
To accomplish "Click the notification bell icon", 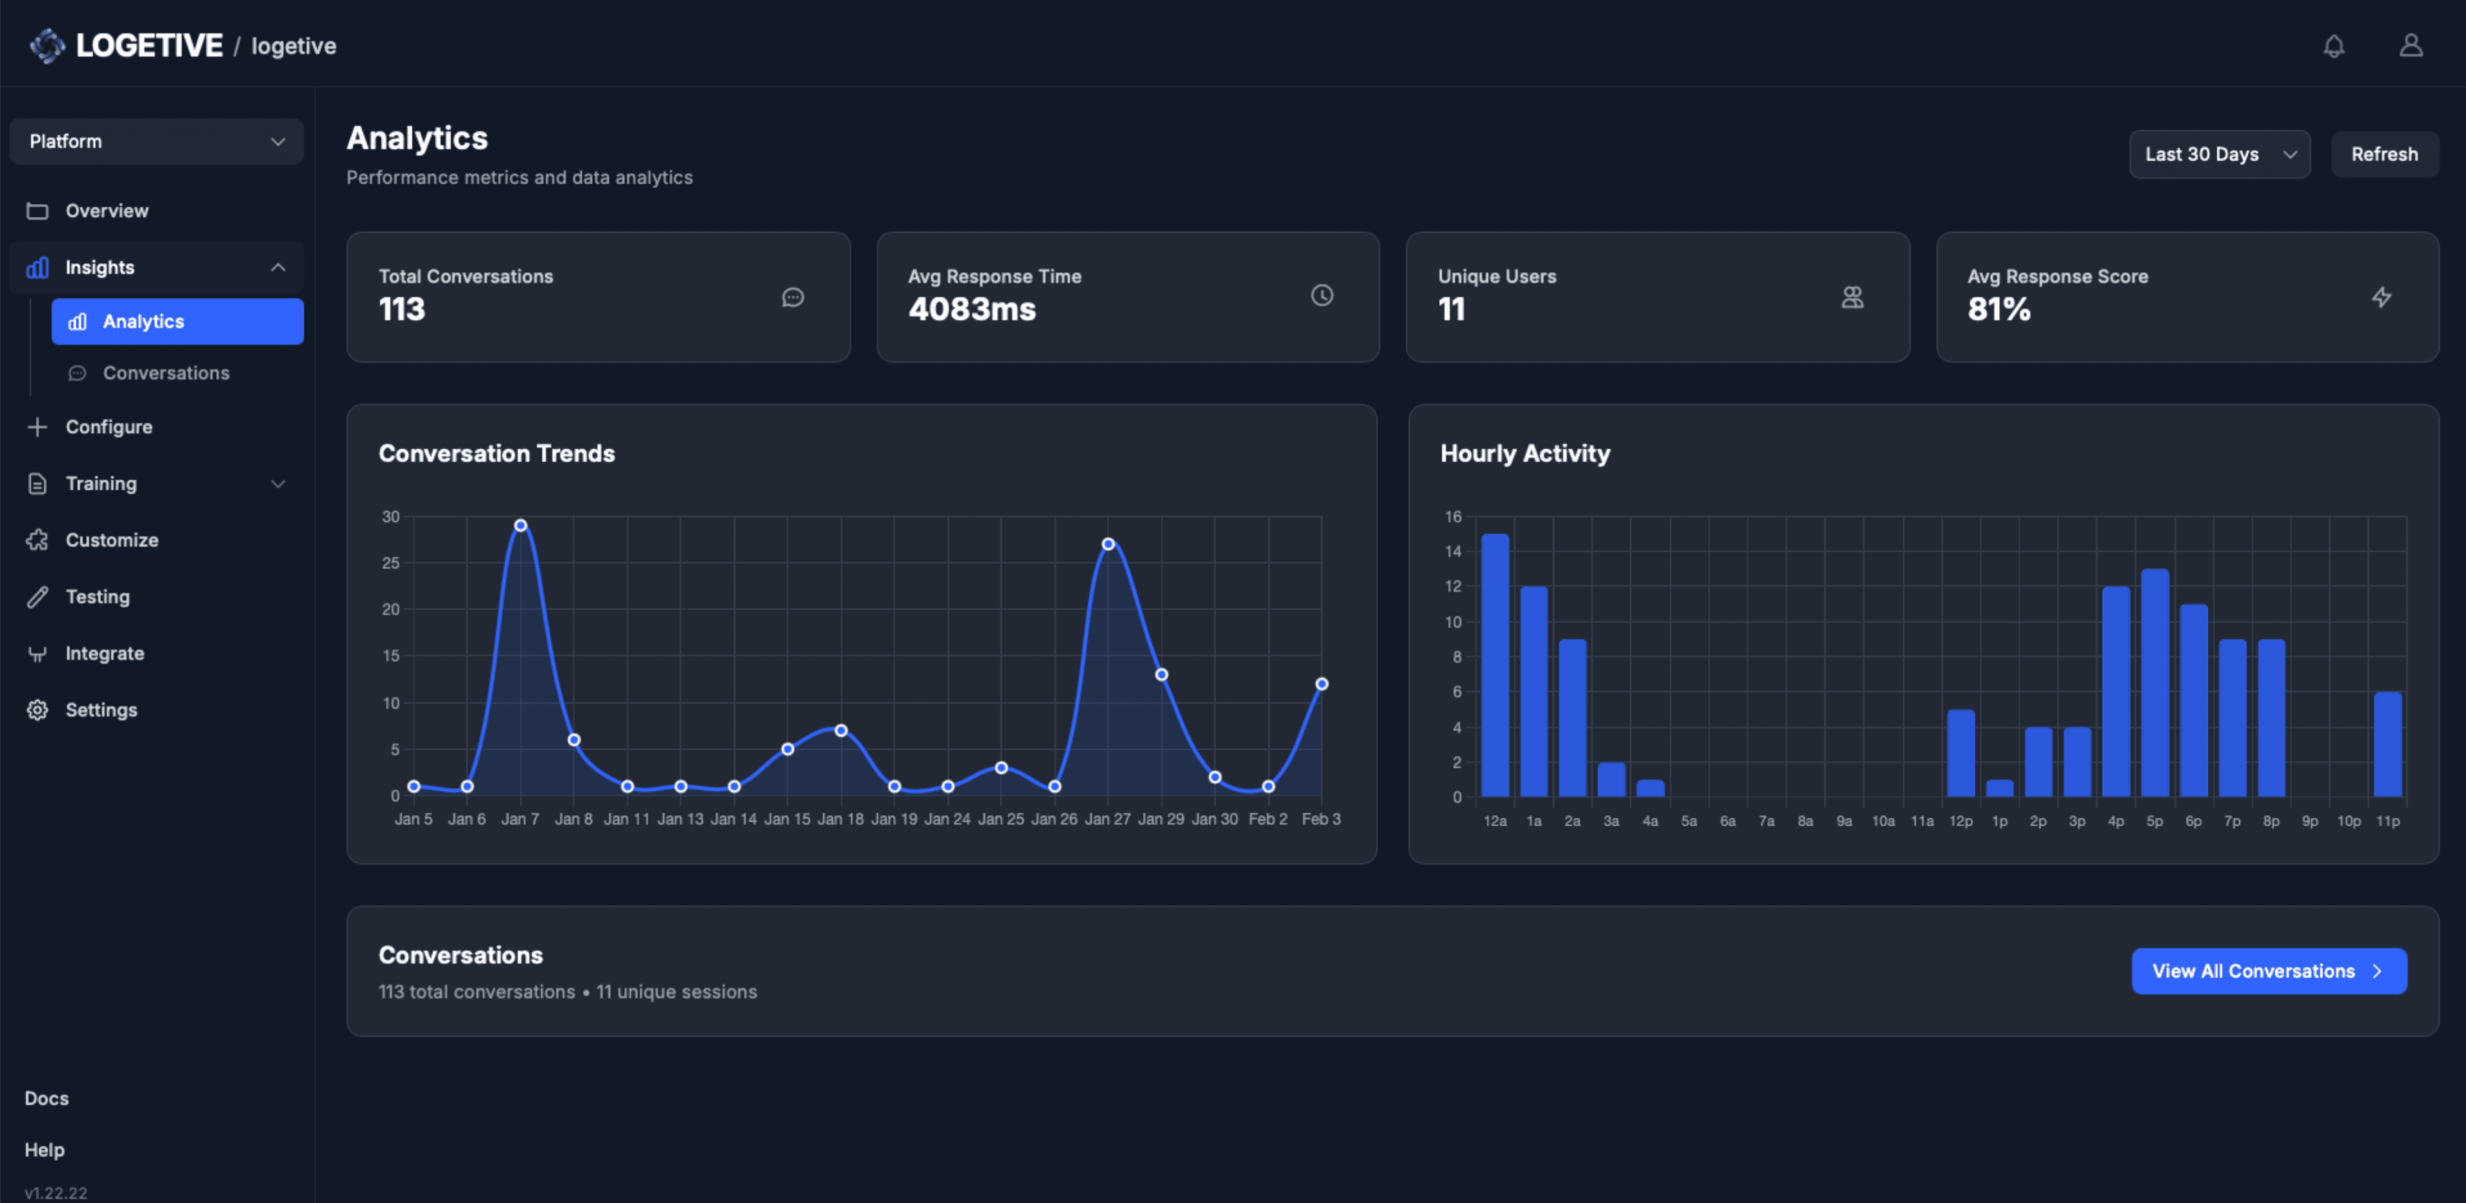I will coord(2333,46).
